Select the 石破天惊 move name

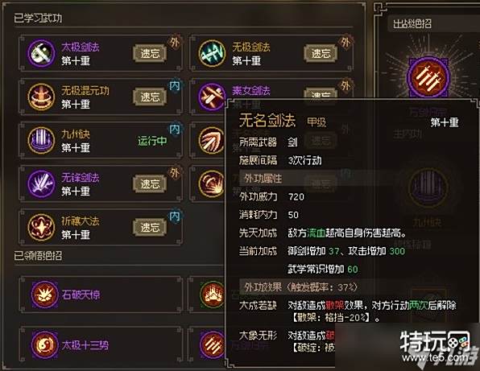point(81,295)
